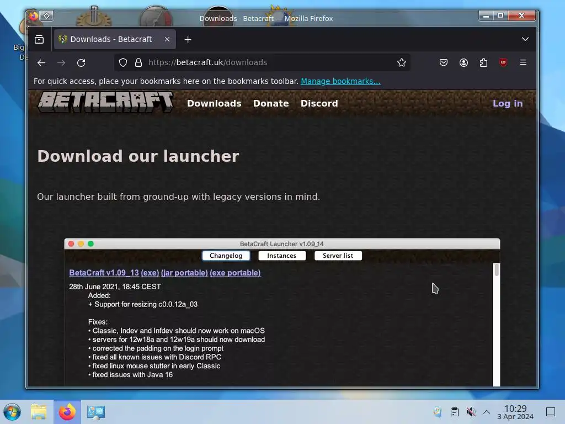Click "Download our launcher" heading

(x=138, y=156)
